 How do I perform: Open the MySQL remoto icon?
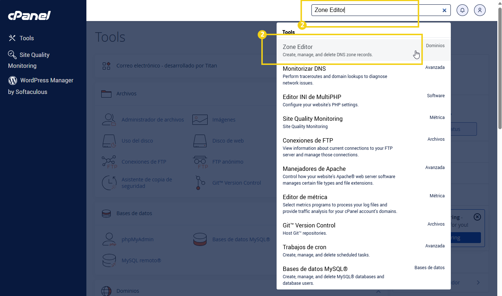tap(109, 260)
